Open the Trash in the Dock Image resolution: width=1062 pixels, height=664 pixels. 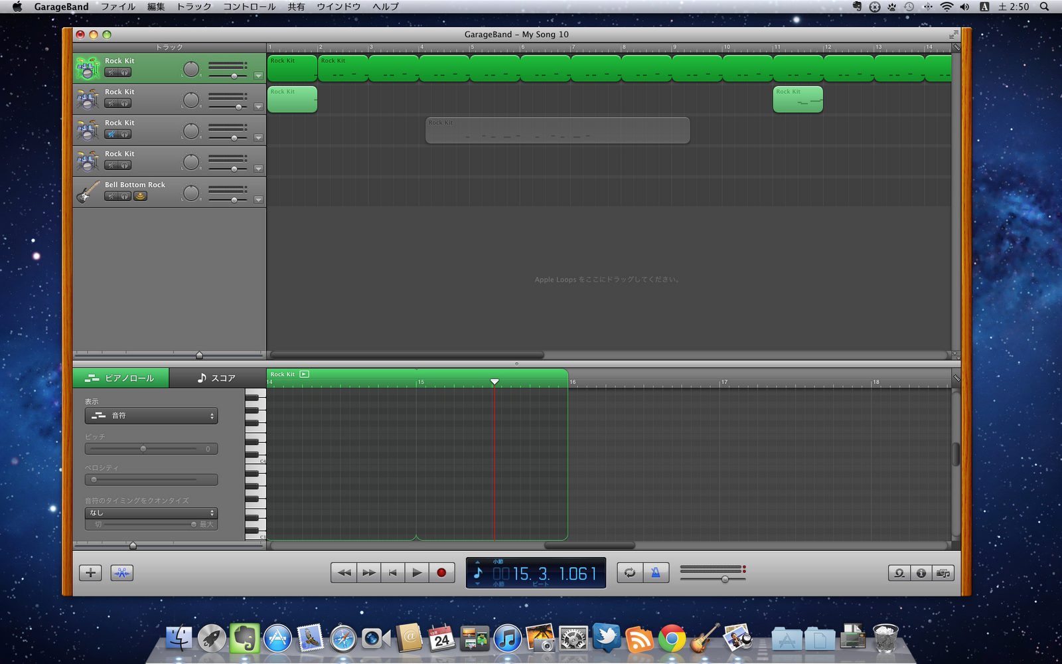tap(885, 639)
